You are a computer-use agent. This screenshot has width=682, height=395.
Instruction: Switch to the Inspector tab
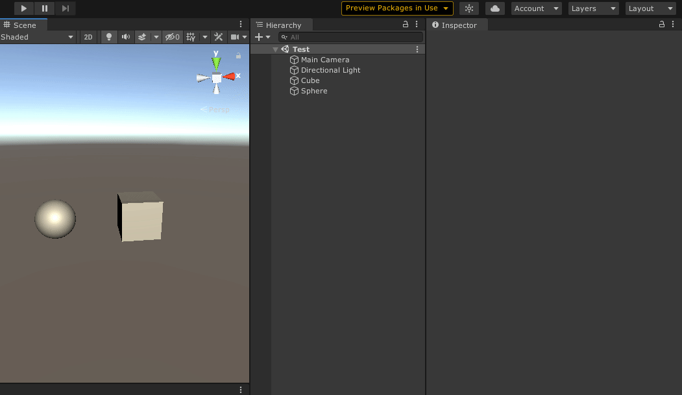coord(458,25)
